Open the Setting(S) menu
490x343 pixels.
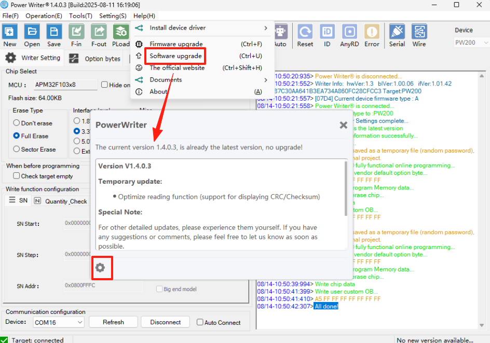(x=113, y=16)
